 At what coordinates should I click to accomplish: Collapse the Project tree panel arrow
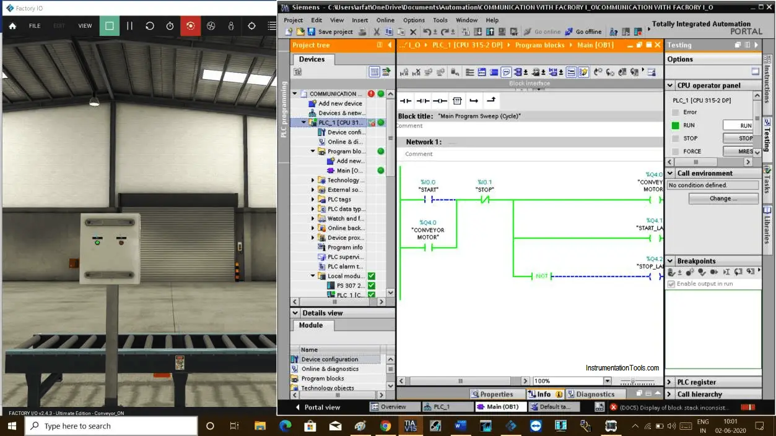390,45
